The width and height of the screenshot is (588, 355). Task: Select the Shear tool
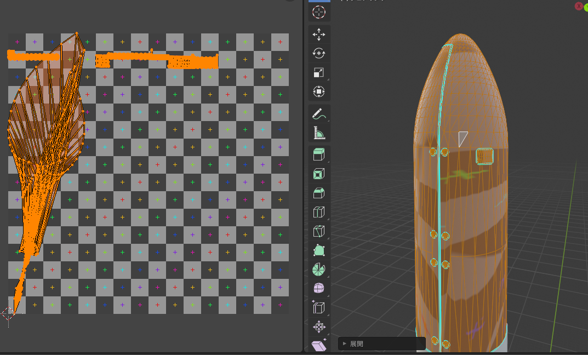pos(319,345)
